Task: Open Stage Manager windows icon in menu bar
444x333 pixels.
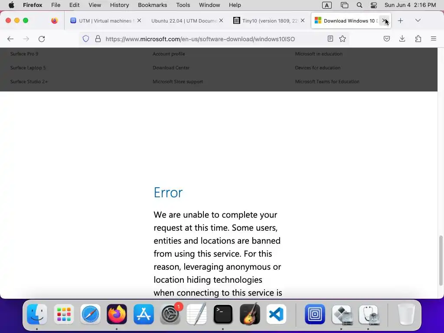Action: (x=344, y=5)
